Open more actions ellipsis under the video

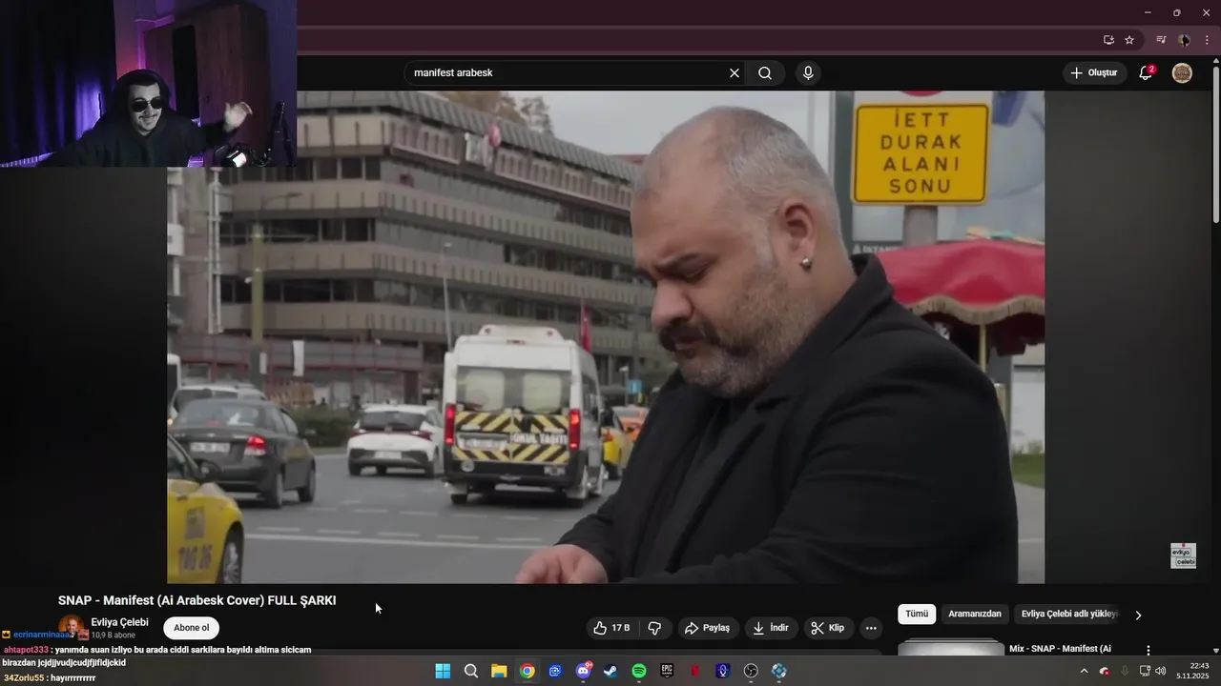871,628
